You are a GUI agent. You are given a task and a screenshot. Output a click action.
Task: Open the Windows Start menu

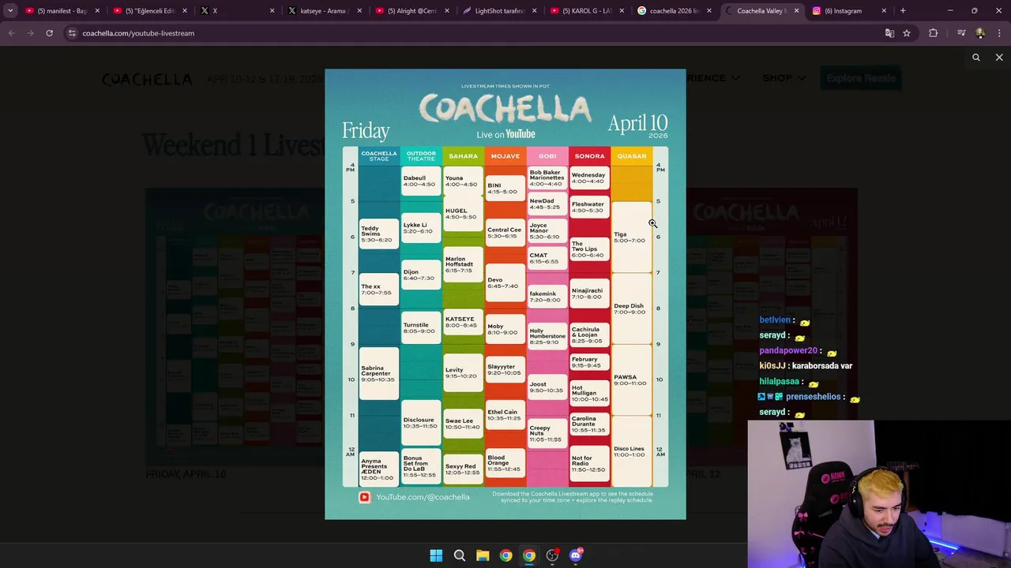[436, 555]
